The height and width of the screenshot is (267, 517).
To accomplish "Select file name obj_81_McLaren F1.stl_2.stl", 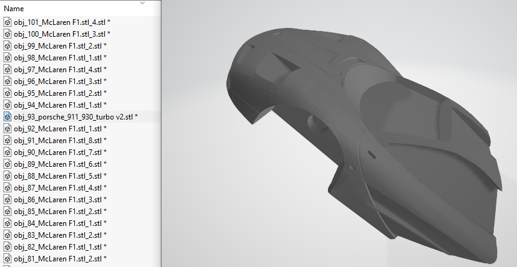I will [x=60, y=260].
